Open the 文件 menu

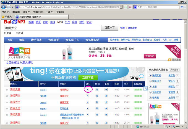pyautogui.click(x=6, y=12)
